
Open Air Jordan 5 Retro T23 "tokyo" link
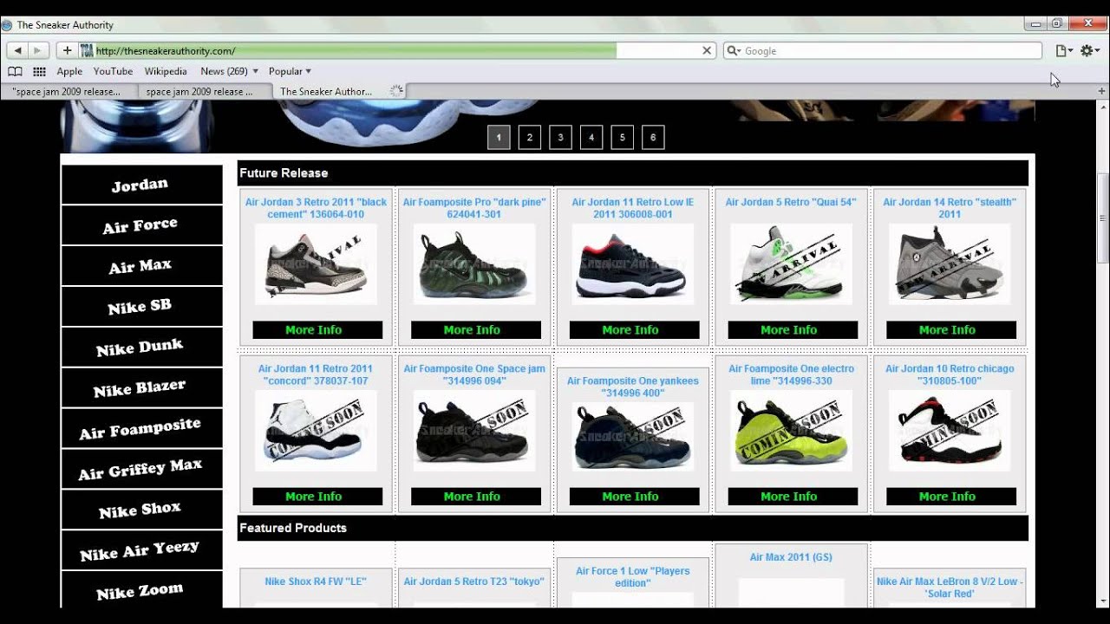pyautogui.click(x=474, y=582)
